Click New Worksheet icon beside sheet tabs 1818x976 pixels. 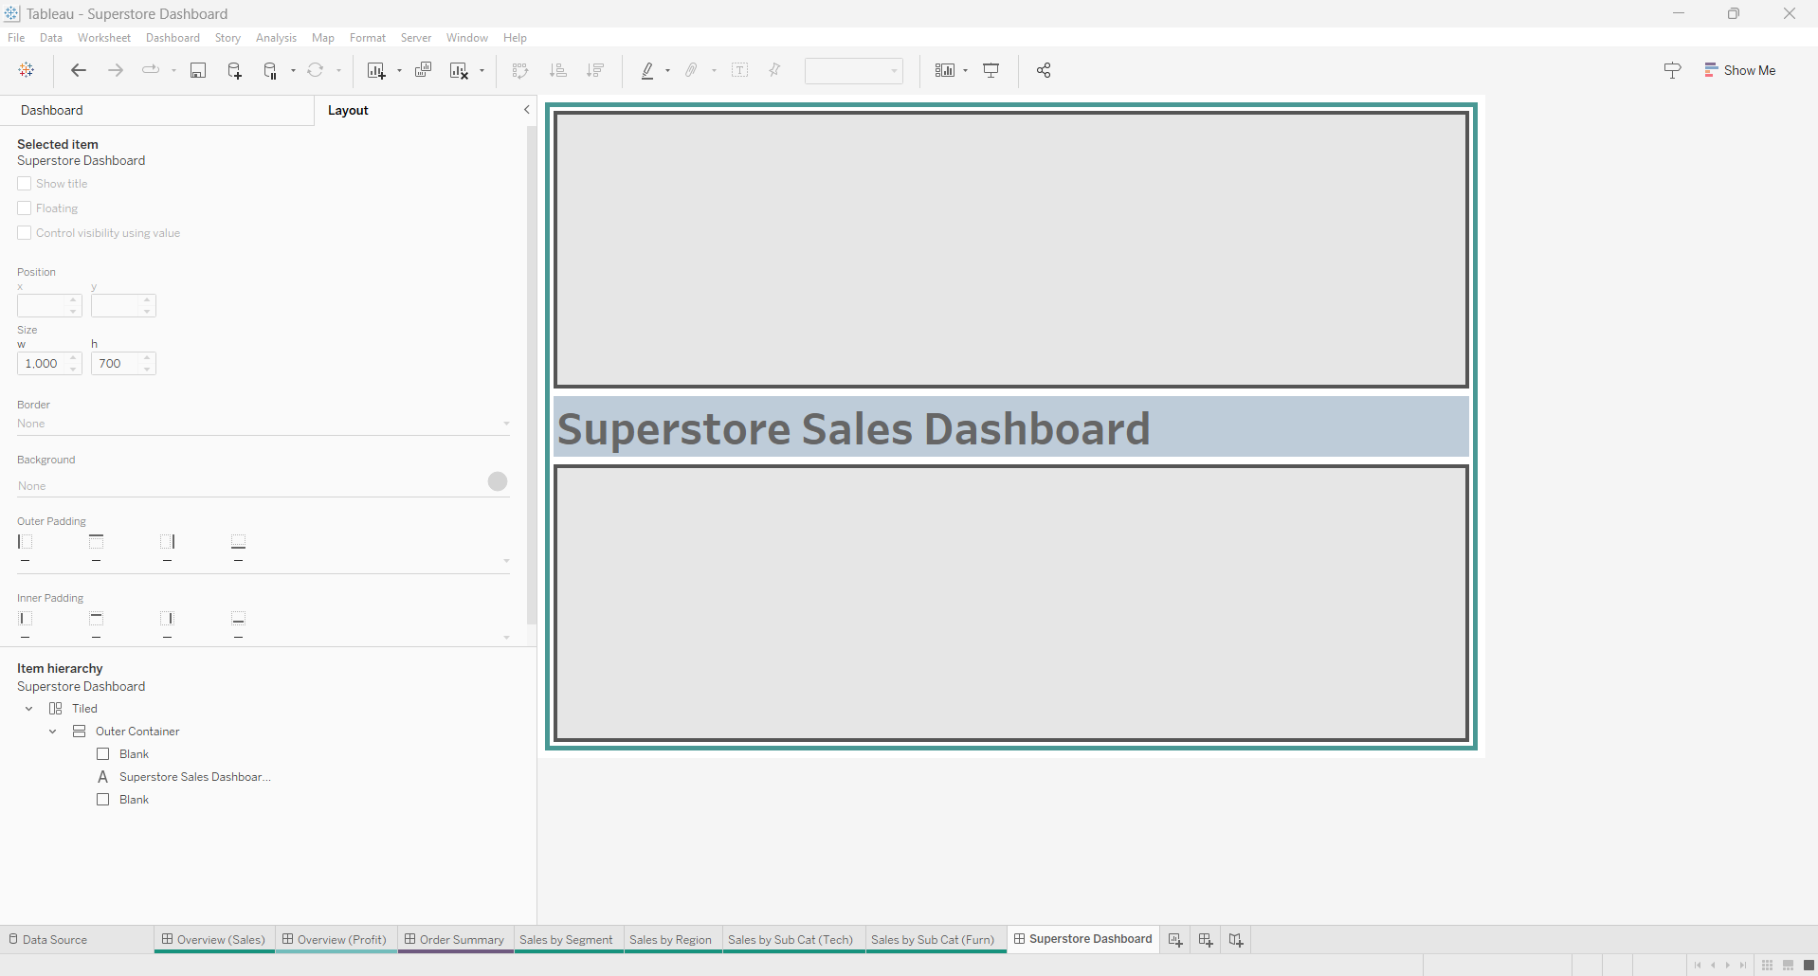pyautogui.click(x=1175, y=940)
